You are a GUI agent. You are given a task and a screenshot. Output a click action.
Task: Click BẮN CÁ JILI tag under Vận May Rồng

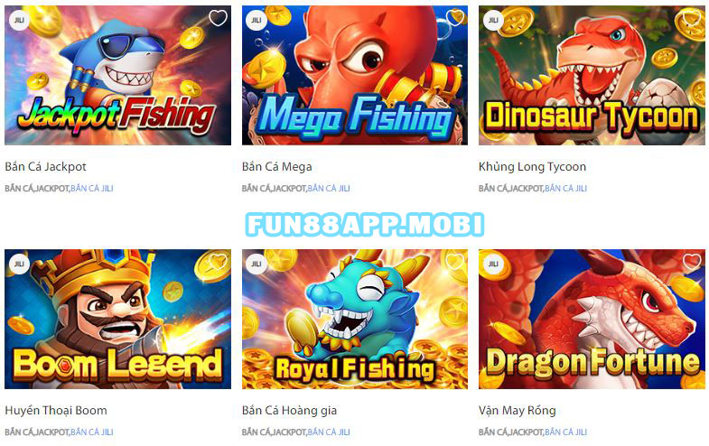565,432
